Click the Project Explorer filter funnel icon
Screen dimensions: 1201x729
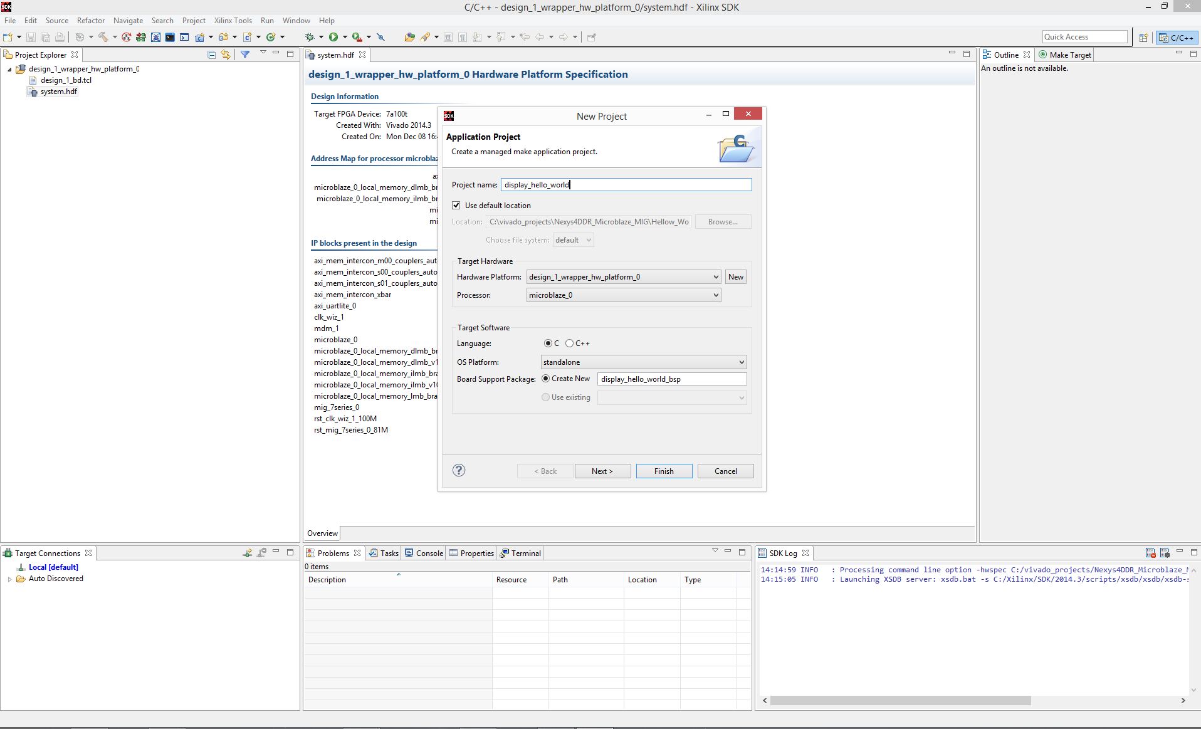pyautogui.click(x=245, y=55)
